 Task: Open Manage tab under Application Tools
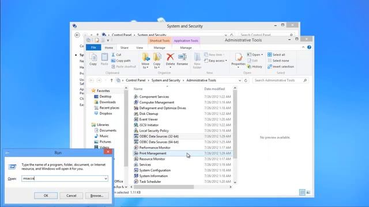coord(186,48)
